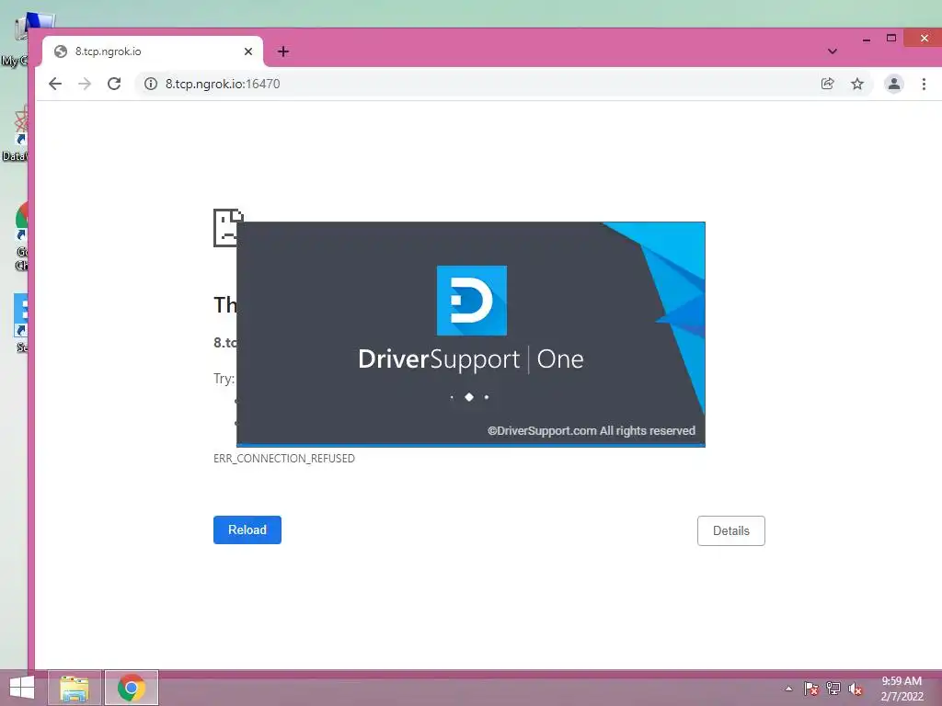Open the Chrome profile avatar
942x706 pixels.
tap(894, 84)
